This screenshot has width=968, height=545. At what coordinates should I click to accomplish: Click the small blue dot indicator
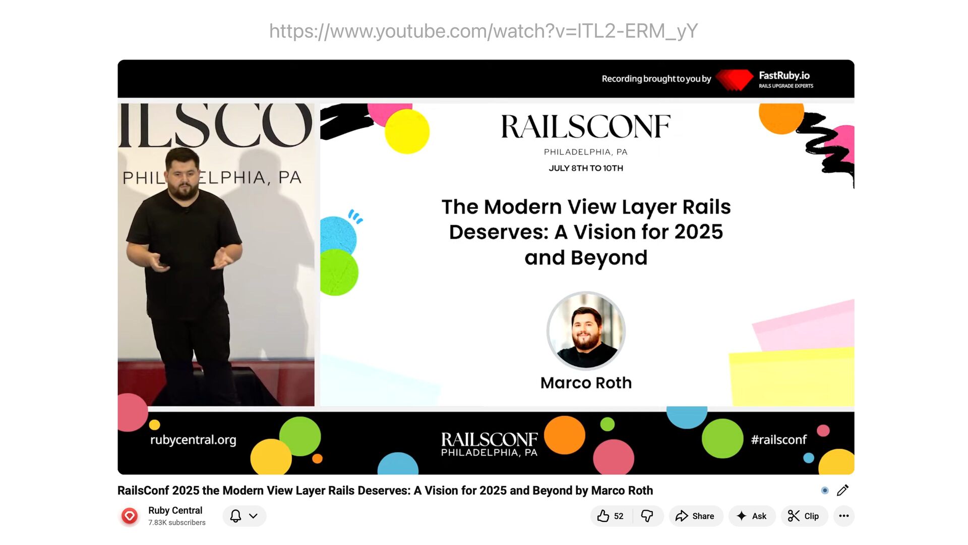coord(825,490)
